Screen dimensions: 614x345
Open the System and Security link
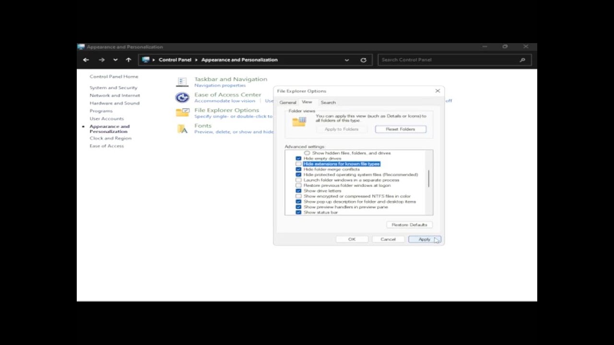click(113, 88)
